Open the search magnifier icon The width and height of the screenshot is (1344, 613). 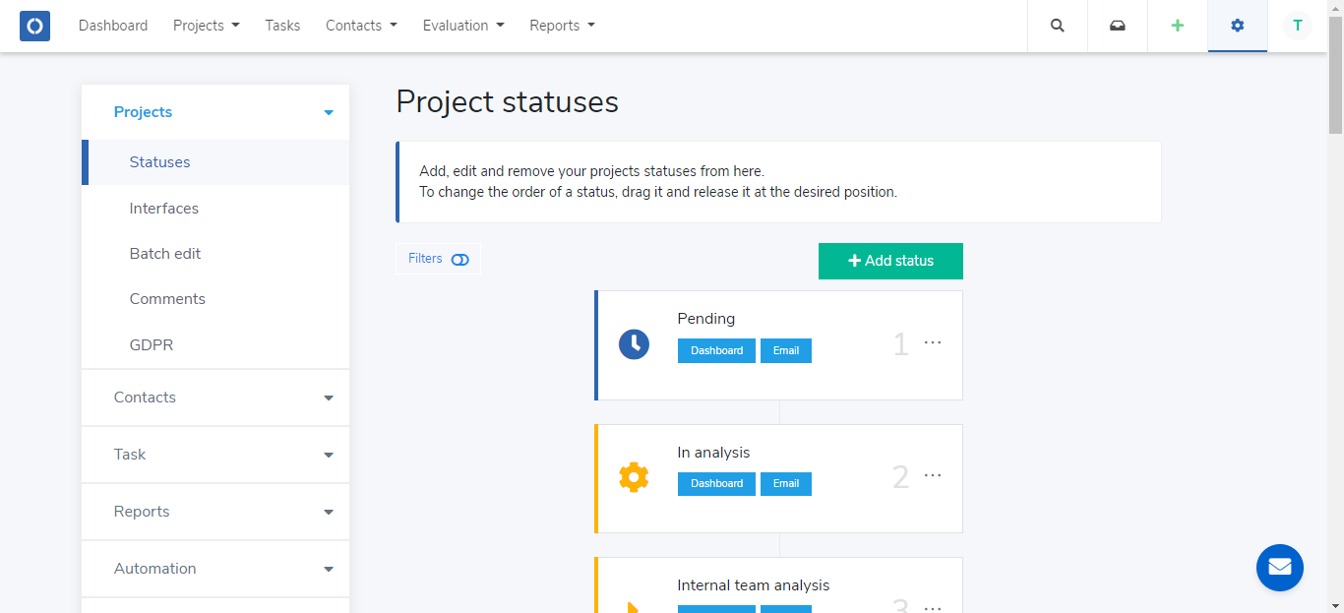click(x=1058, y=26)
